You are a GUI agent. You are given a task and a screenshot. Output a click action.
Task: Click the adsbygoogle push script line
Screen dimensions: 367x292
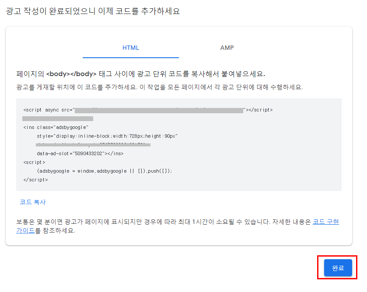(105, 171)
